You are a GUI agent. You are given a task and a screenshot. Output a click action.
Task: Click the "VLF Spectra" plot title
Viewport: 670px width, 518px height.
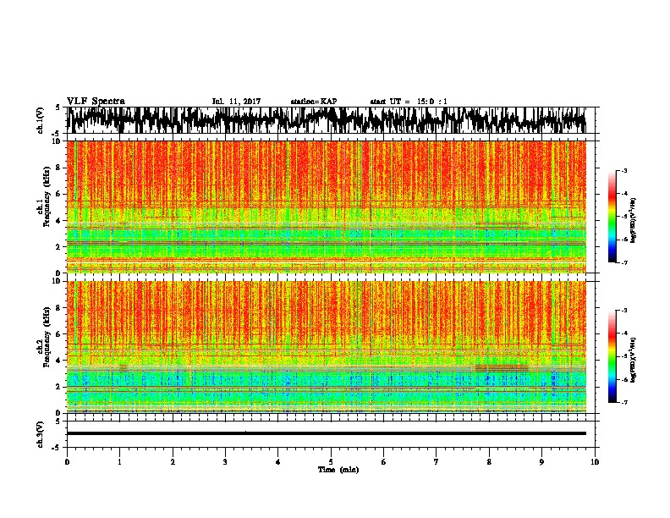pos(96,102)
